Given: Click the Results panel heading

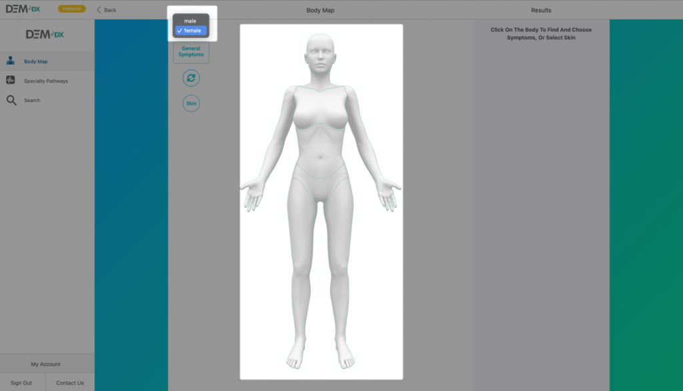Looking at the screenshot, I should click(x=541, y=10).
